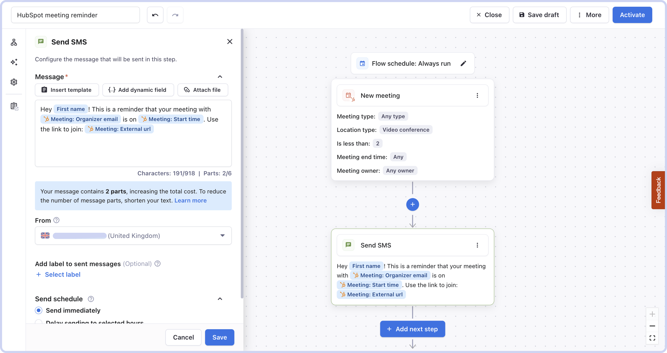Image resolution: width=667 pixels, height=353 pixels.
Task: Open the More menu
Action: (589, 15)
